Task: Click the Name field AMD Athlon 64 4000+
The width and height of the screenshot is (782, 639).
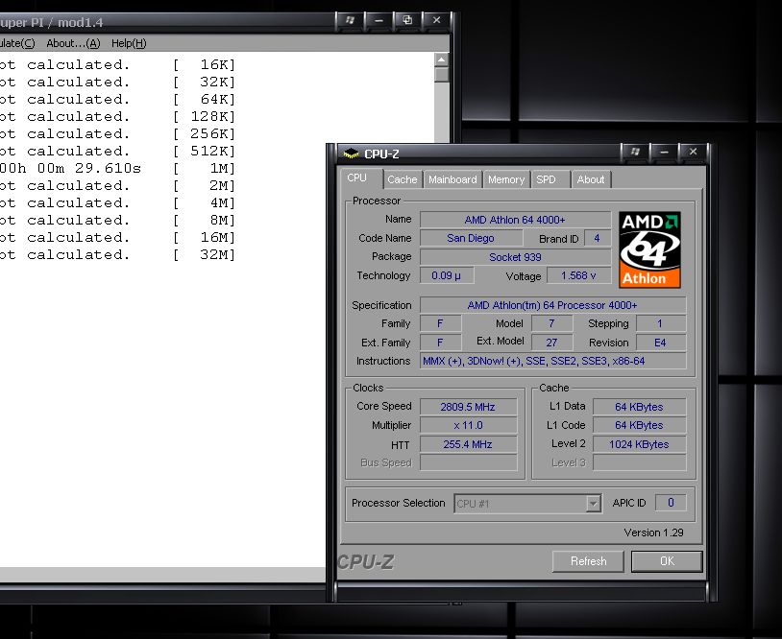Action: (x=515, y=220)
